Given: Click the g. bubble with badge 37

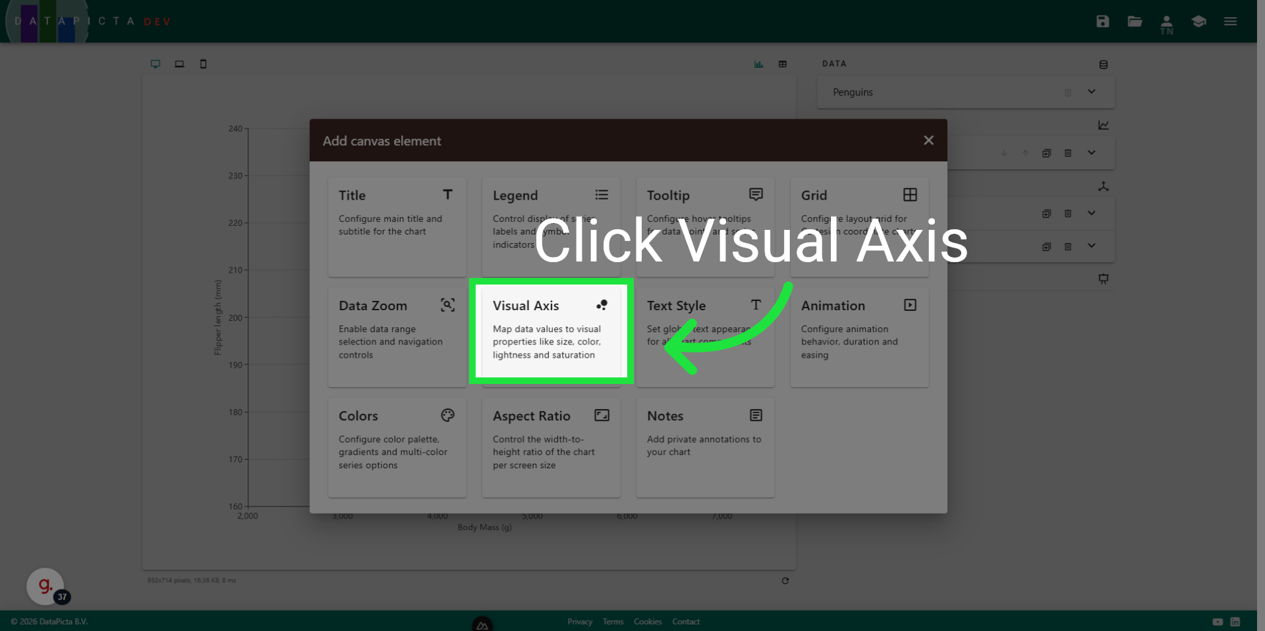Looking at the screenshot, I should click(x=44, y=586).
